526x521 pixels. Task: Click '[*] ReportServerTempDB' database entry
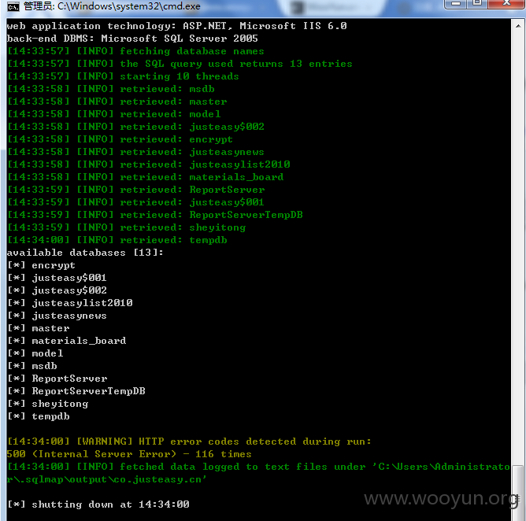click(x=76, y=391)
